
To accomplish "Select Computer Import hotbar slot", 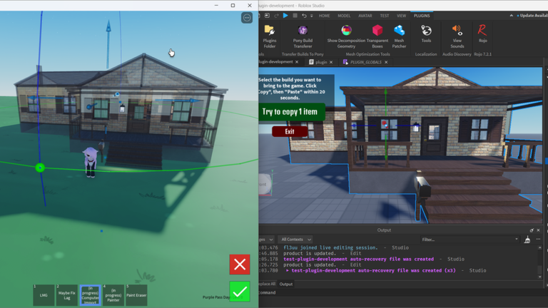I will click(x=90, y=295).
